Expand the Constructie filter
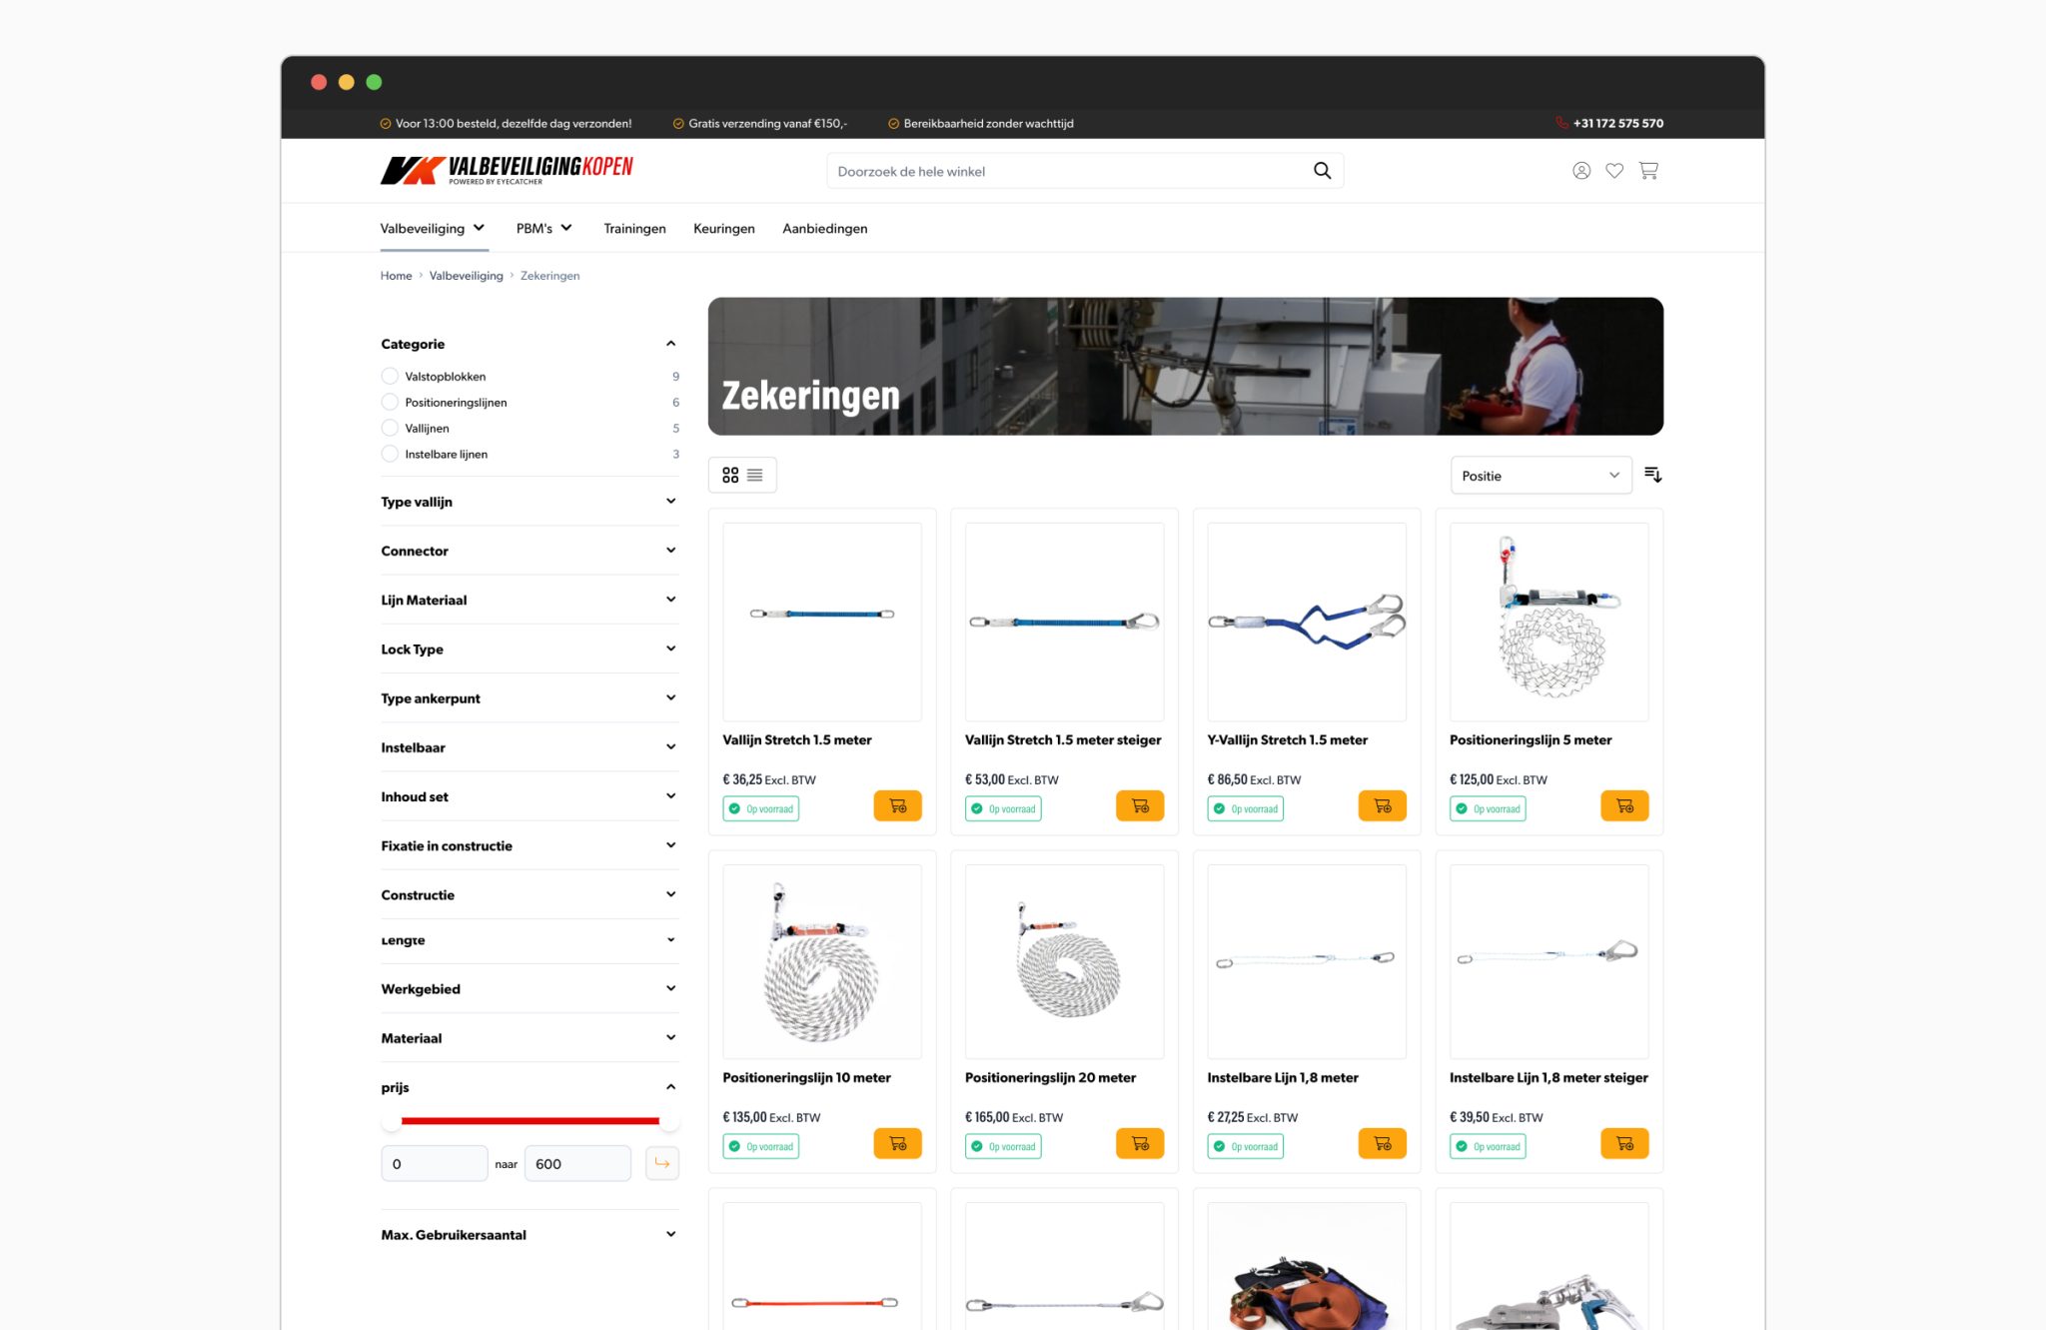The height and width of the screenshot is (1330, 2046). click(529, 895)
